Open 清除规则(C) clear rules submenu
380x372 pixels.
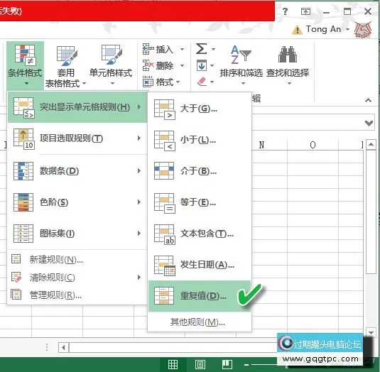[77, 278]
